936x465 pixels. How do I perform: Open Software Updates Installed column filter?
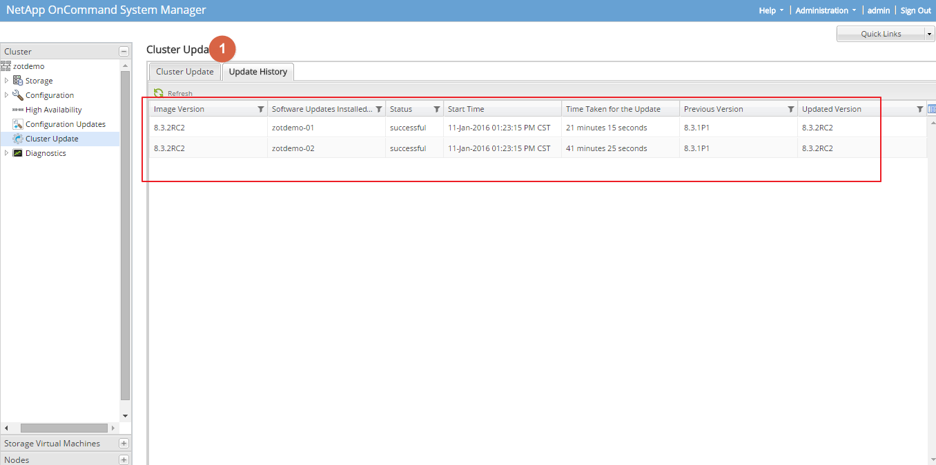coord(378,109)
